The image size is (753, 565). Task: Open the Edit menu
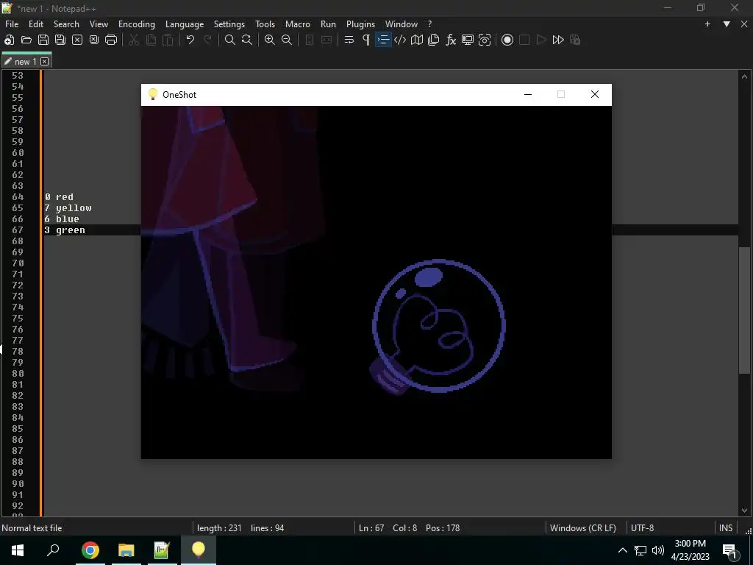(x=36, y=24)
